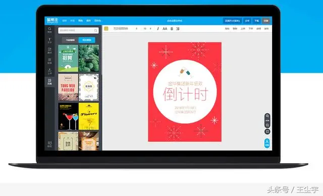Open line spacing options icon

pyautogui.click(x=178, y=29)
